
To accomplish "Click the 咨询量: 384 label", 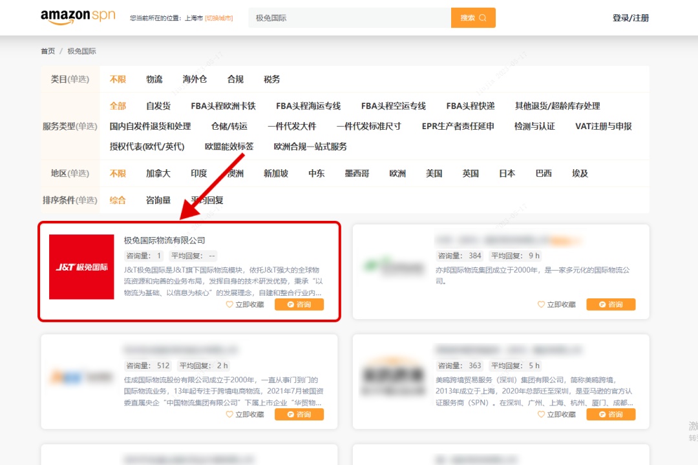I will 460,256.
